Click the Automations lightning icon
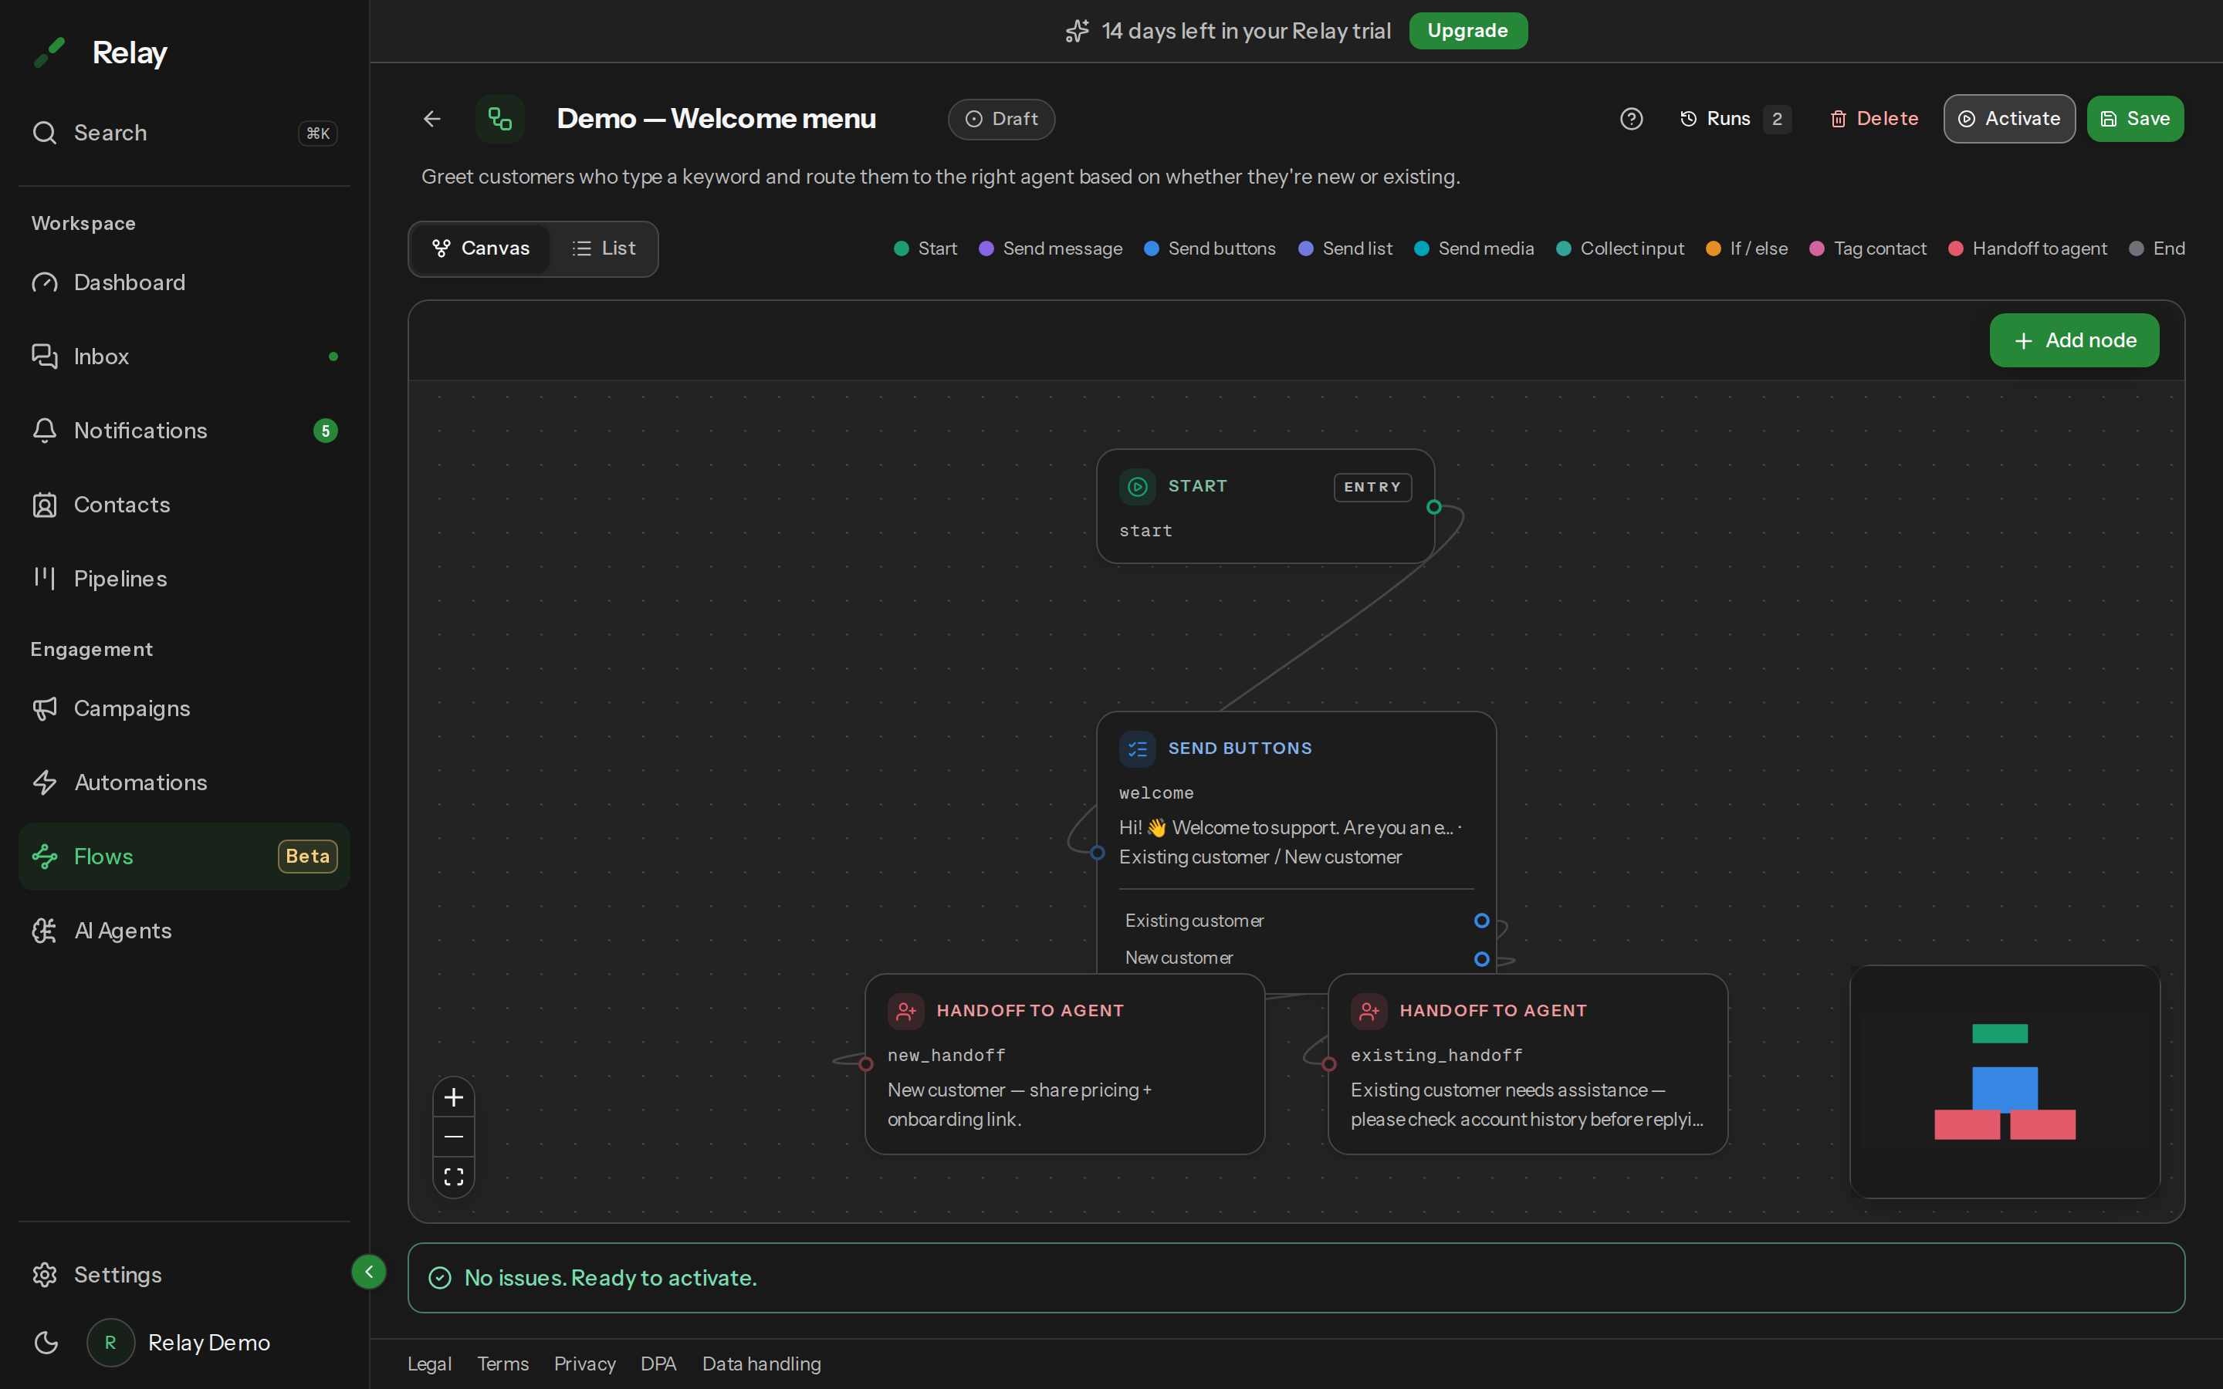The height and width of the screenshot is (1389, 2223). (x=44, y=782)
